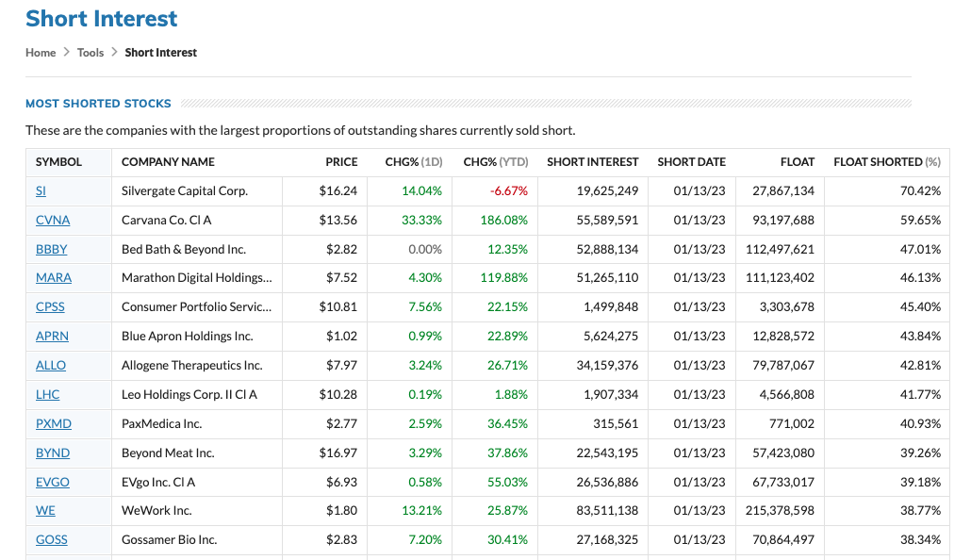Click the WE symbol link
This screenshot has height=560, width=971.
coord(45,511)
